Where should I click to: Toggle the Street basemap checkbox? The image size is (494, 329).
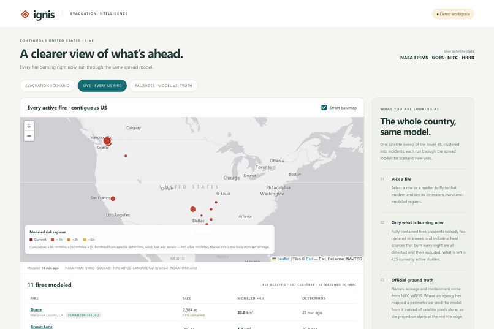[x=324, y=108]
